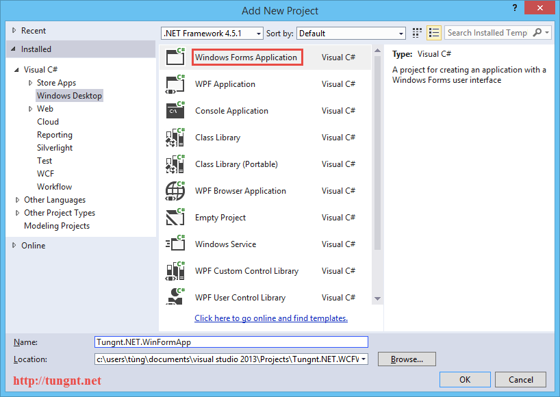Select WPF User Control Library name

pos(240,298)
